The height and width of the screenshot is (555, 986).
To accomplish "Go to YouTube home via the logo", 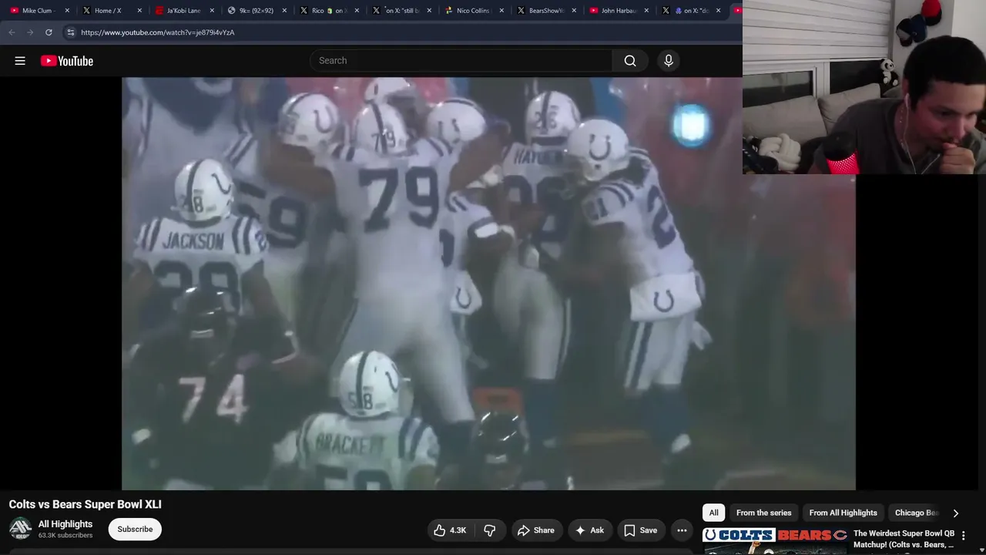I will click(67, 61).
